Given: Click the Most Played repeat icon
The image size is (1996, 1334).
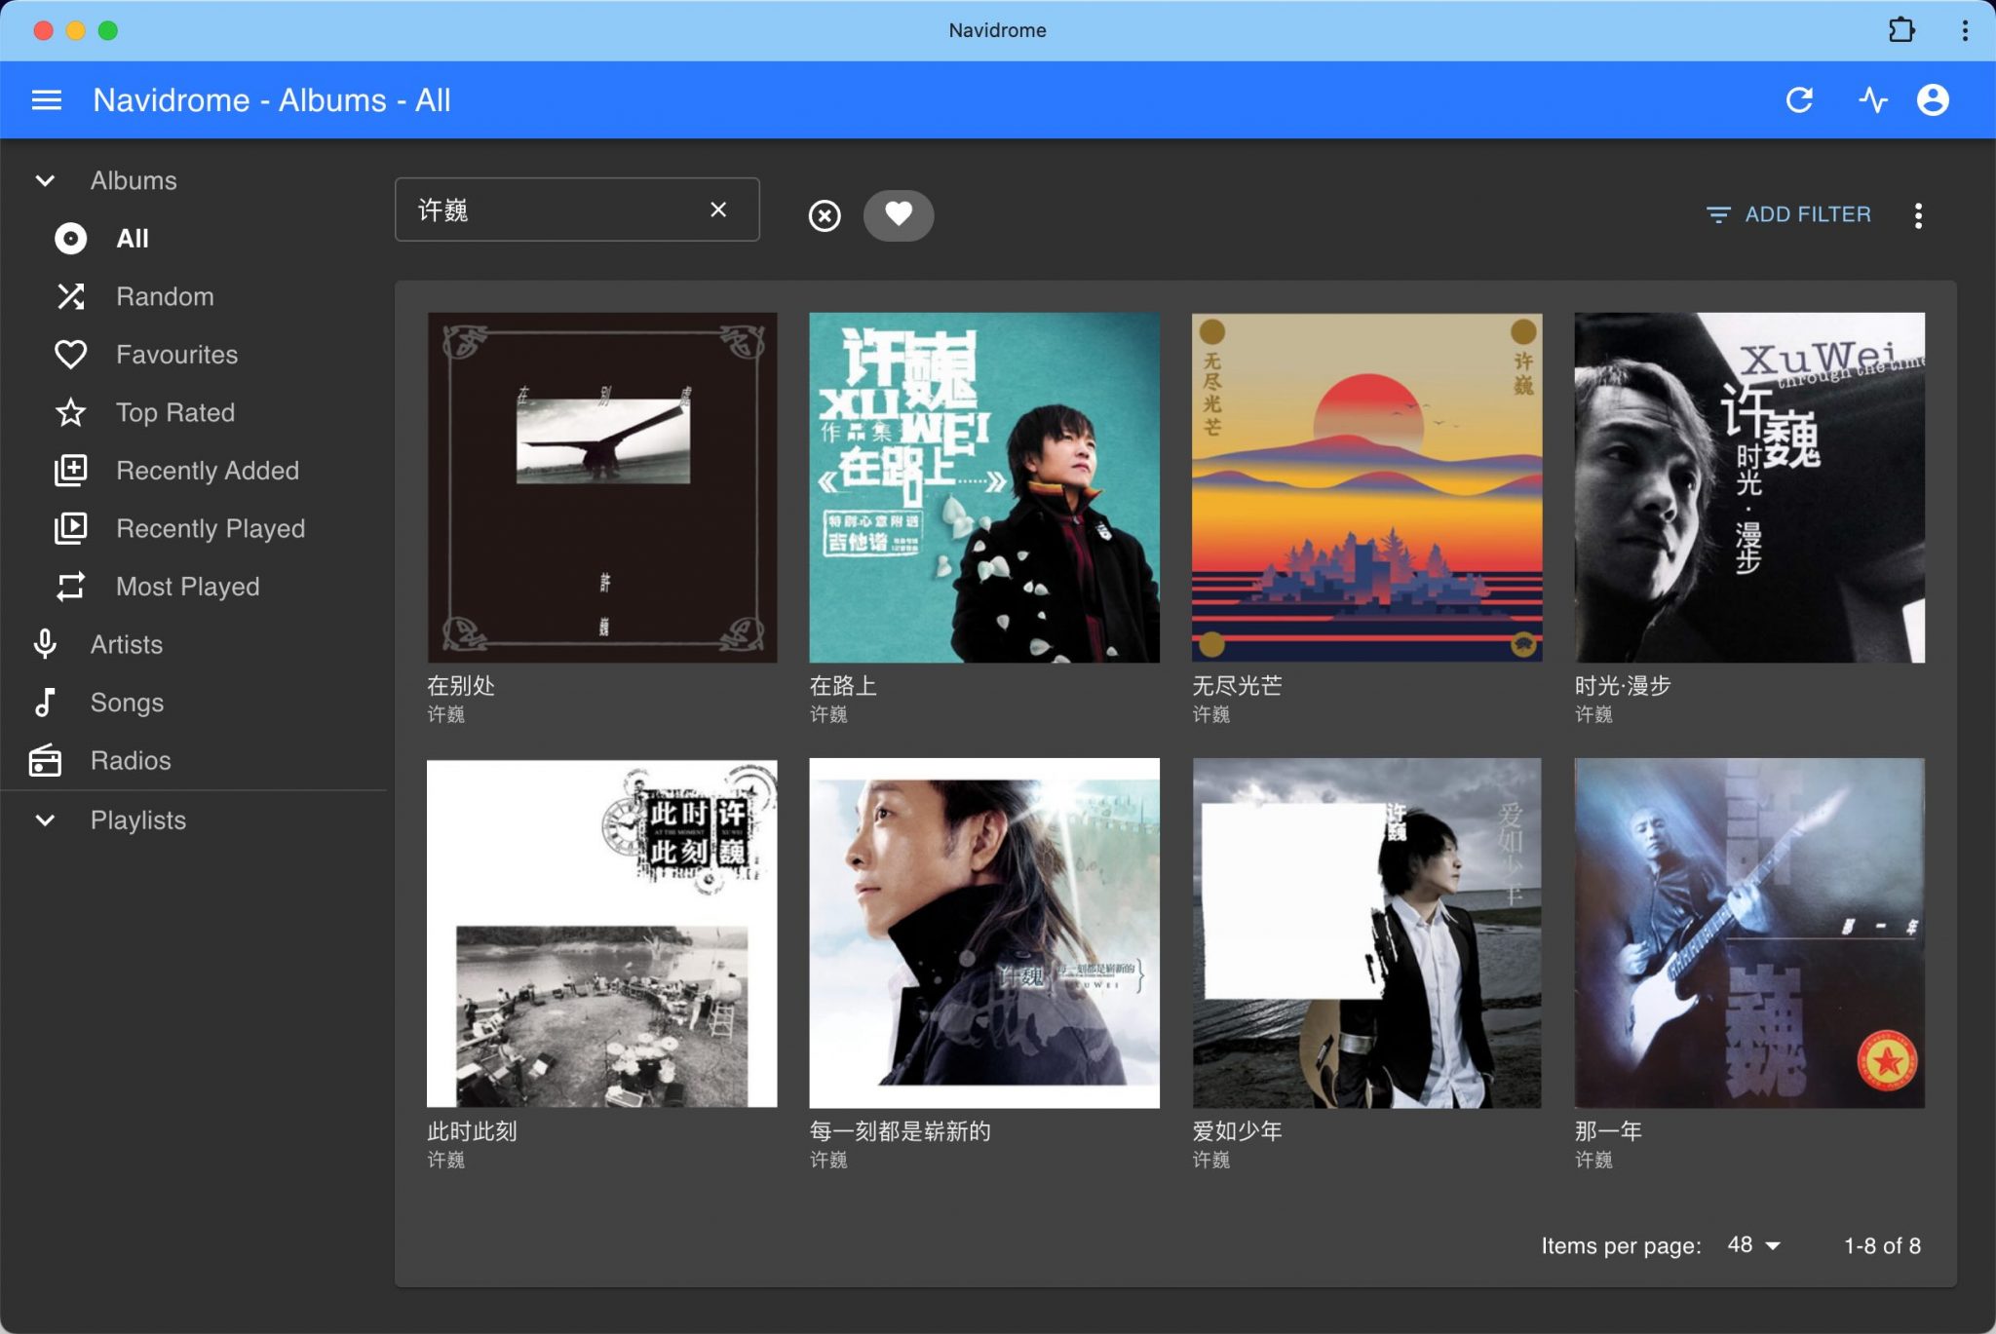Looking at the screenshot, I should [70, 587].
